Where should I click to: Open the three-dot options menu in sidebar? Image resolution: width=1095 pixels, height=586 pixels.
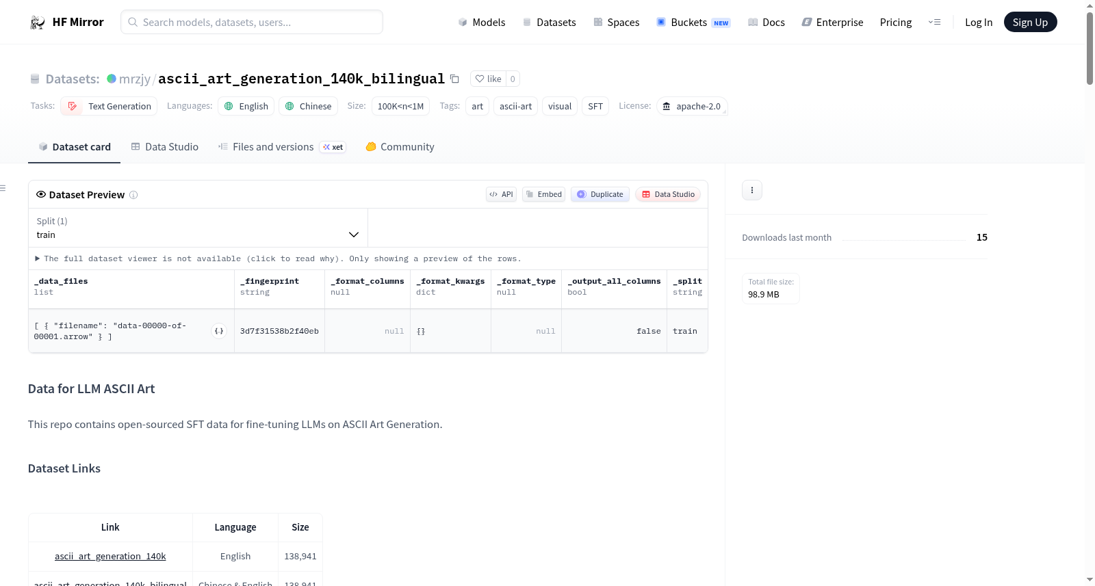752,190
